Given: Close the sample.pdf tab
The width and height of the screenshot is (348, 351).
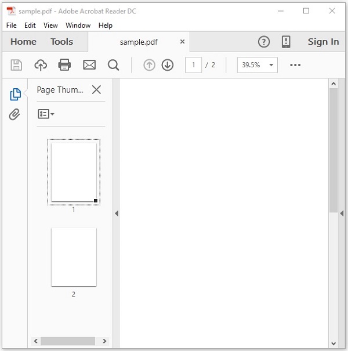Looking at the screenshot, I should point(183,42).
